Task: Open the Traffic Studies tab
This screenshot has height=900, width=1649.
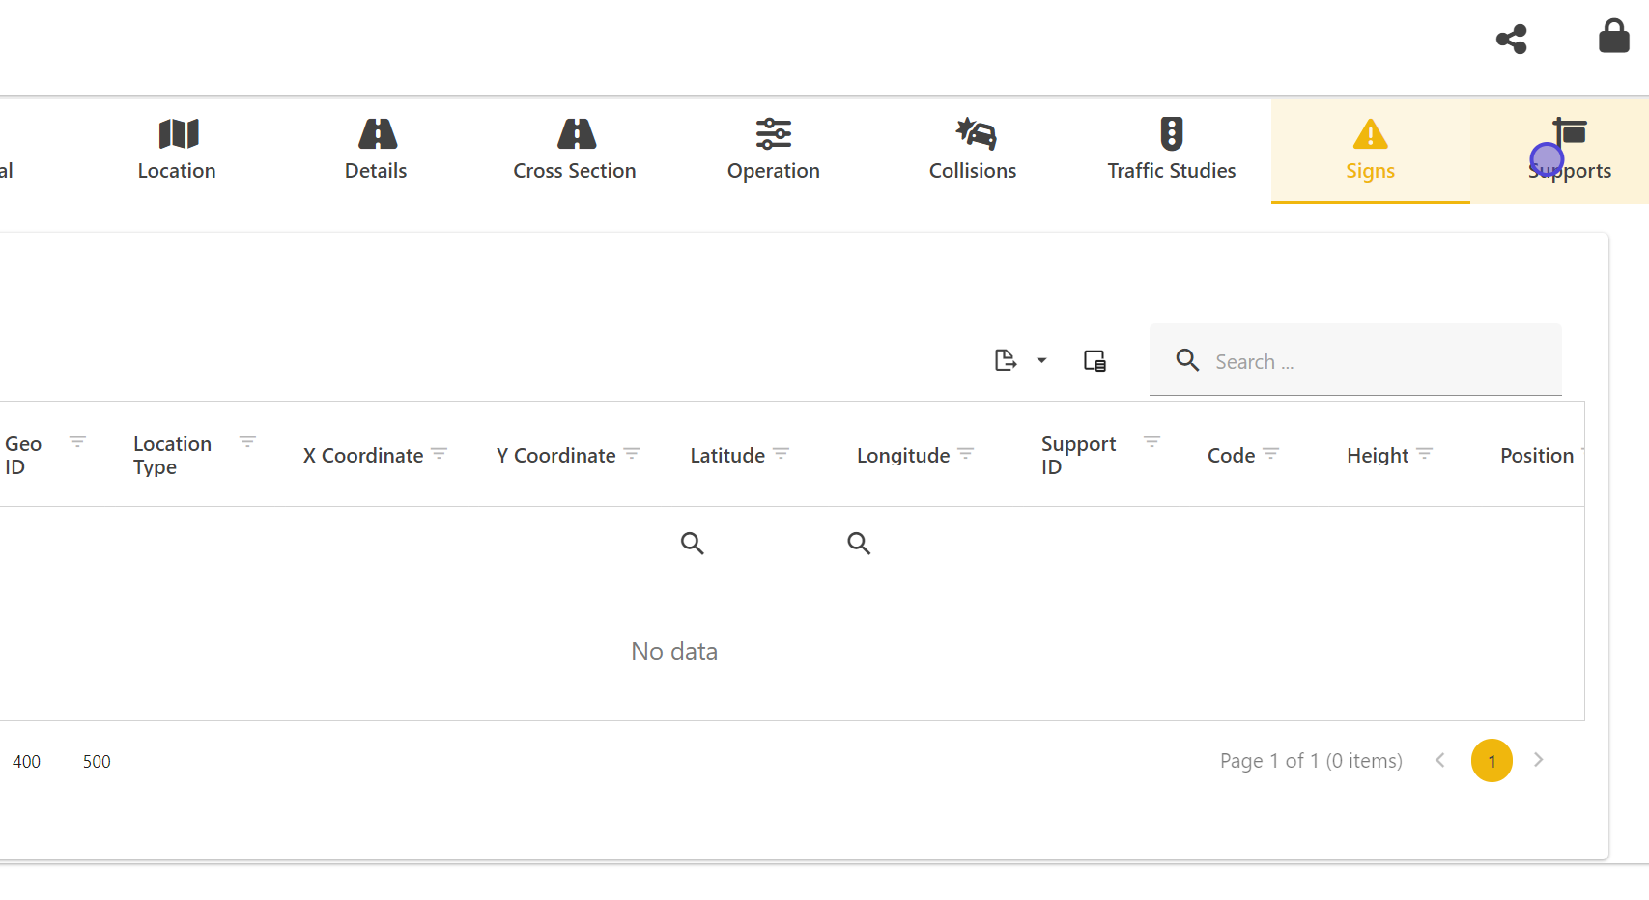Action: [x=1171, y=150]
